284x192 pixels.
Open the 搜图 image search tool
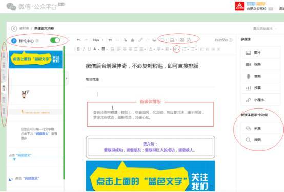coord(261,140)
